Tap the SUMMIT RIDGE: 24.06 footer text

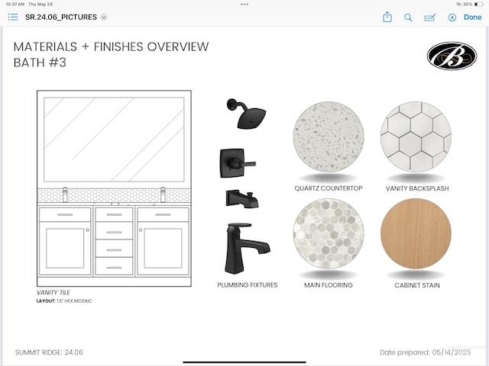[x=49, y=352]
